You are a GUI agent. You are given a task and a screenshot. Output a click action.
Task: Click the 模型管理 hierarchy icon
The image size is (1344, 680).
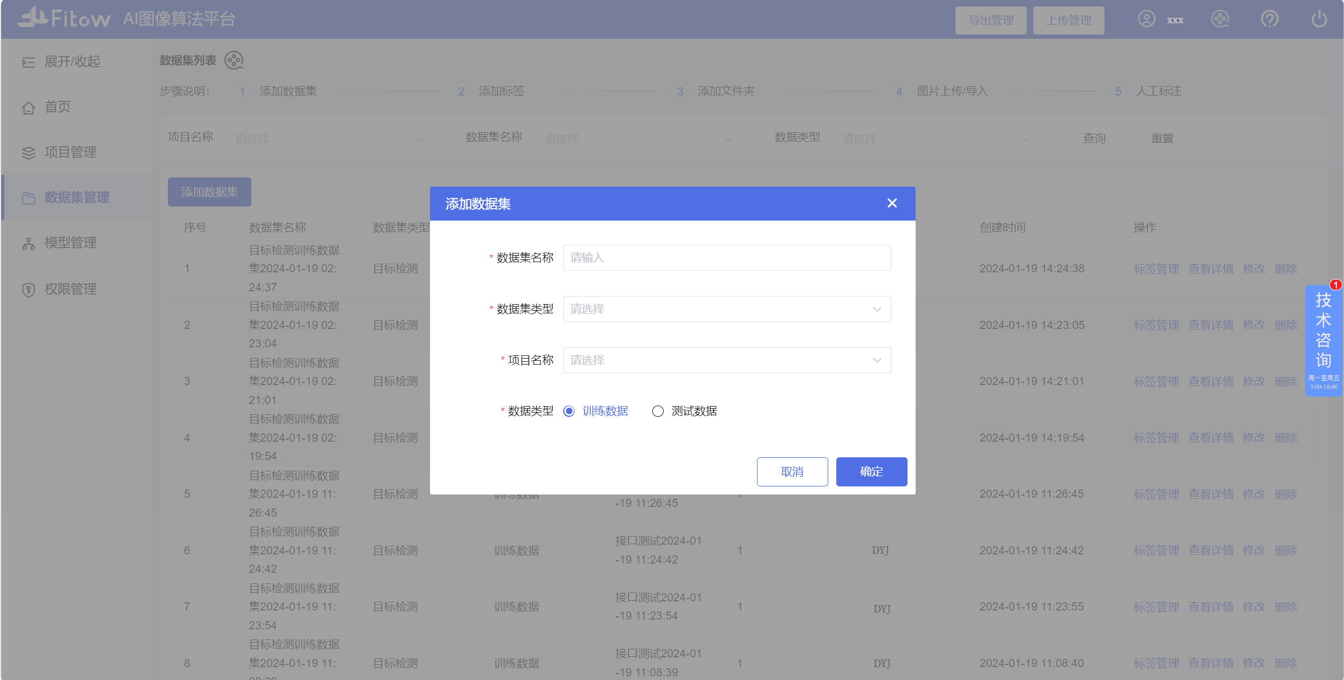coord(28,244)
